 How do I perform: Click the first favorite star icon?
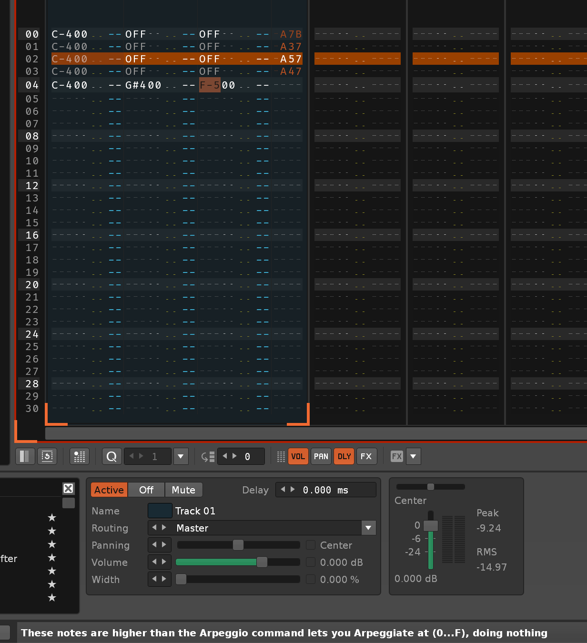click(52, 517)
